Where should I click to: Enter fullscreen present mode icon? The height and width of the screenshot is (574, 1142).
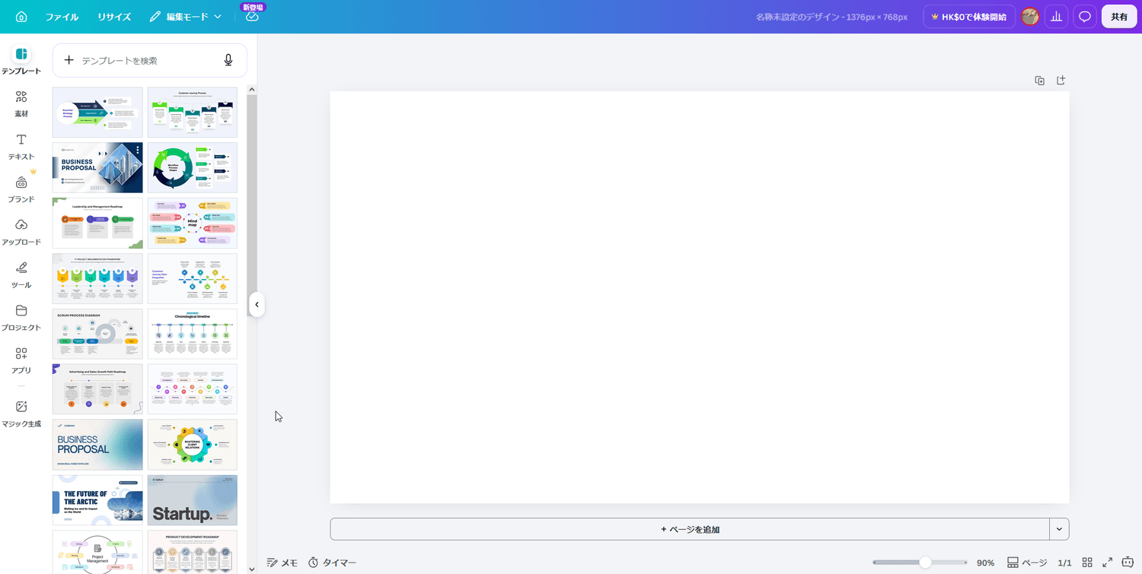coord(1108,563)
